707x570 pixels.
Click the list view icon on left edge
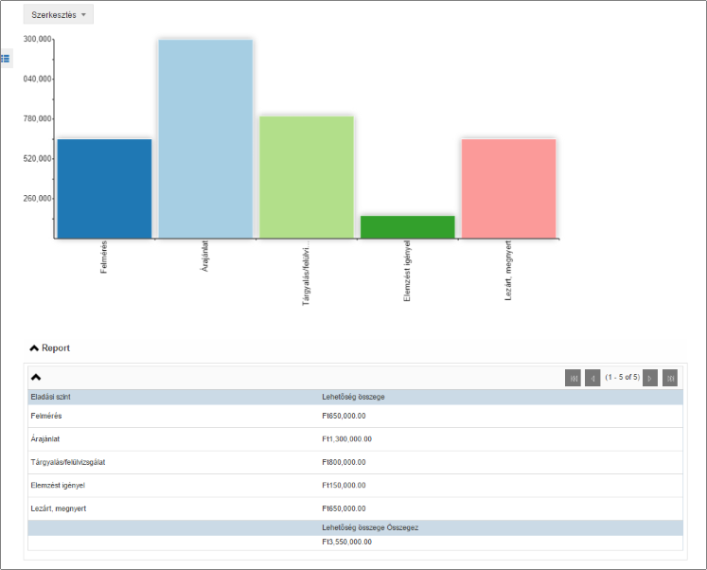click(6, 59)
